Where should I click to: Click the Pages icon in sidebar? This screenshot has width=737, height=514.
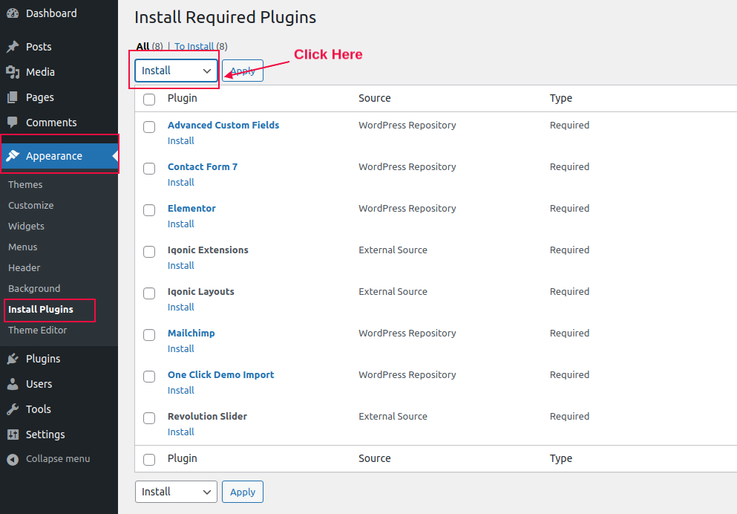tap(13, 97)
